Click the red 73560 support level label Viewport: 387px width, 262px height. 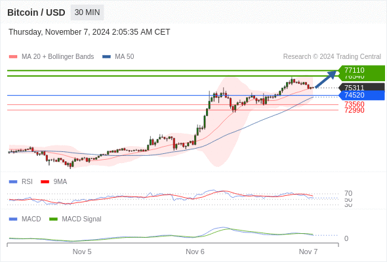pos(354,104)
